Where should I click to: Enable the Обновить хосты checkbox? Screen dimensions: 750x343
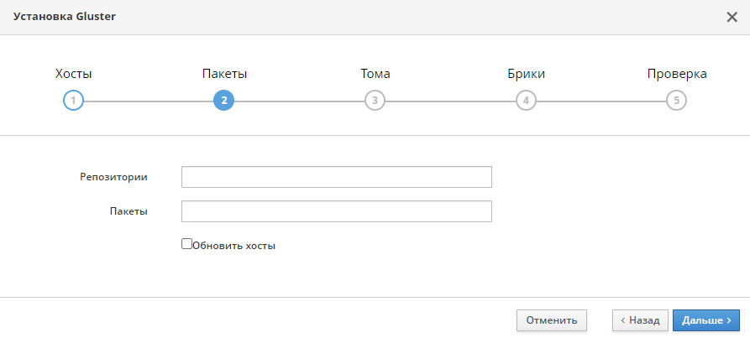click(186, 244)
